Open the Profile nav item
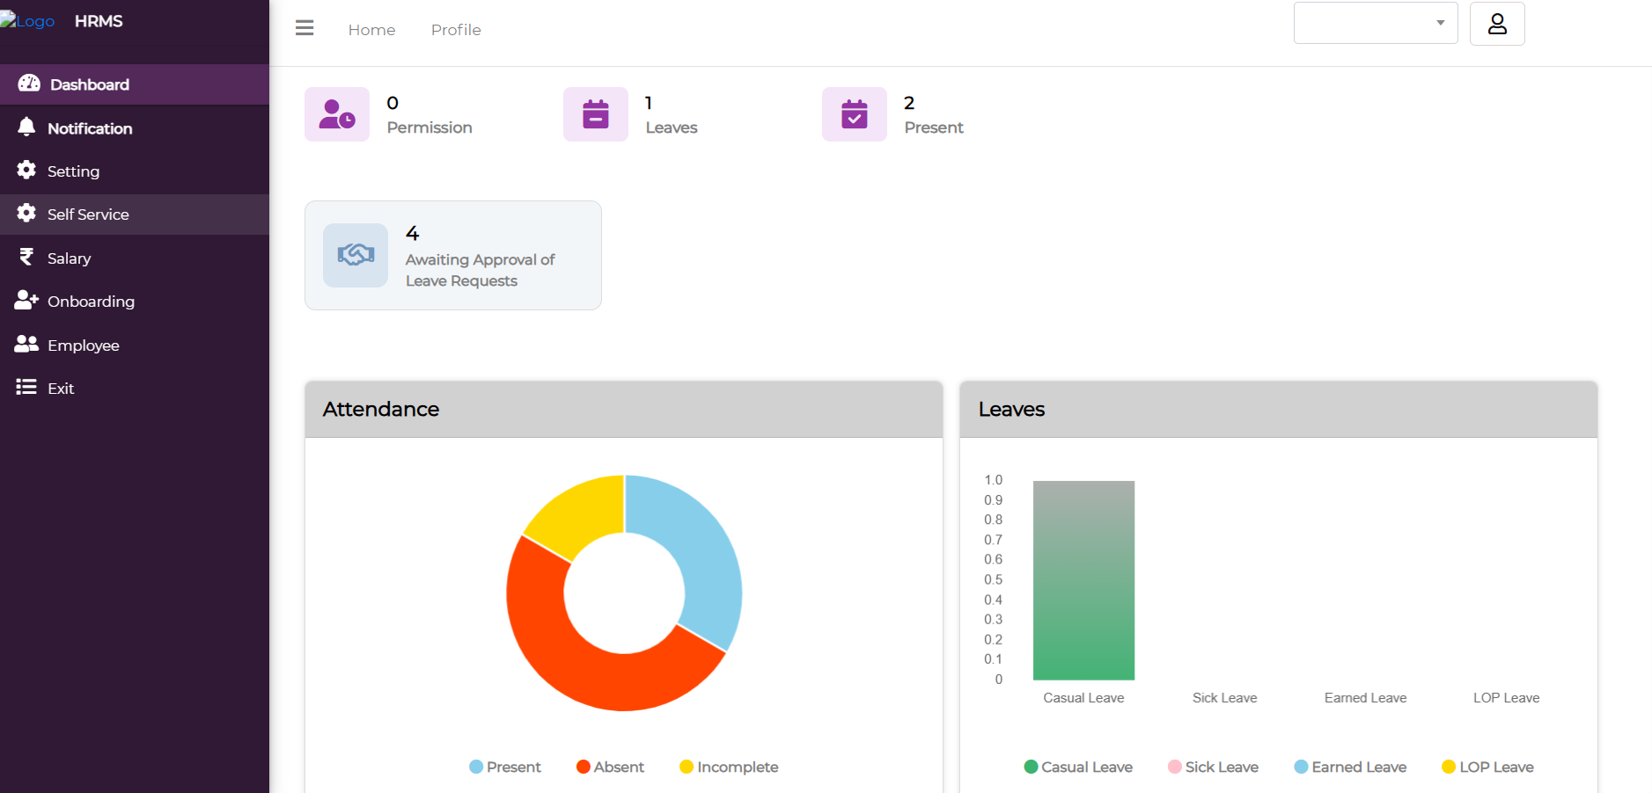 coord(456,30)
